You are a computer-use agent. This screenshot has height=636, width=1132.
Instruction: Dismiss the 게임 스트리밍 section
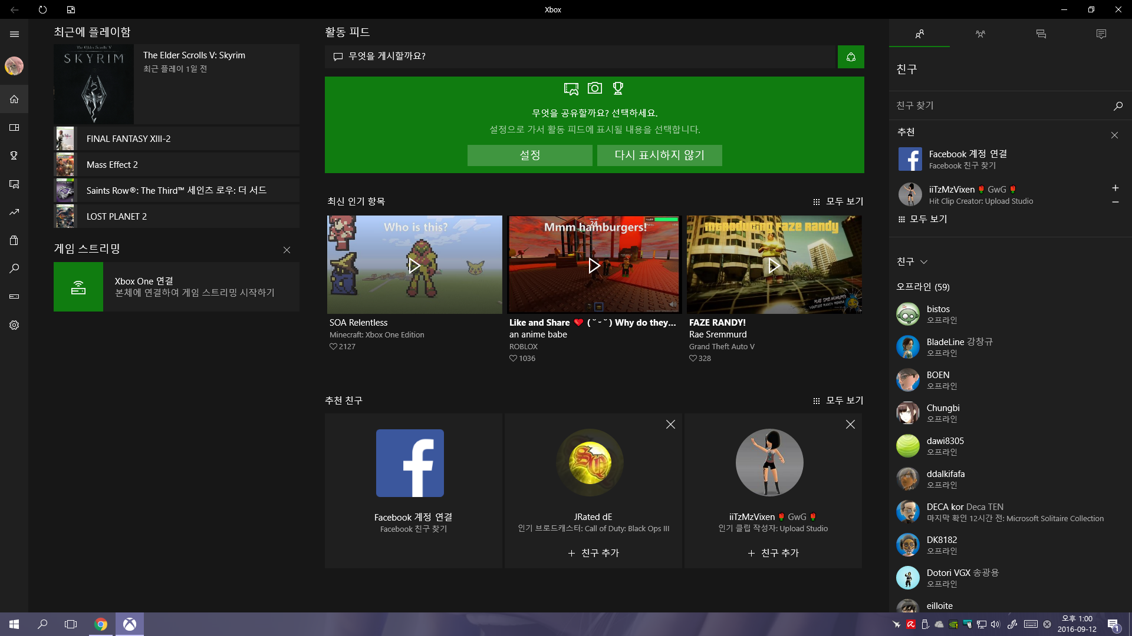pos(287,250)
